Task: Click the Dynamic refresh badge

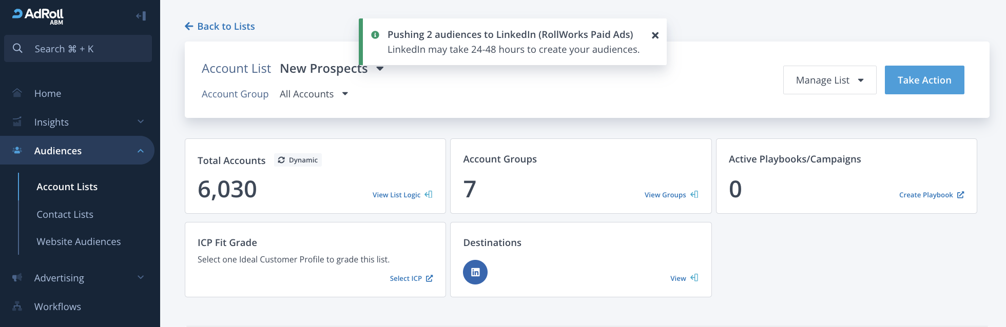Action: tap(298, 160)
